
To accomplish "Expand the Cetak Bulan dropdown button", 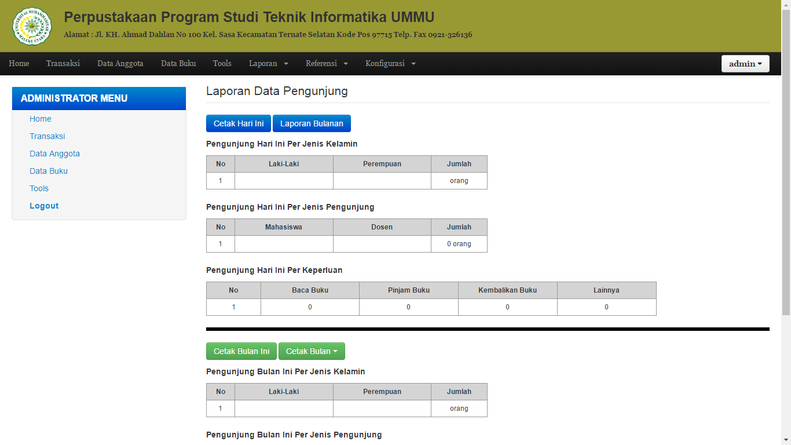I will (x=312, y=351).
